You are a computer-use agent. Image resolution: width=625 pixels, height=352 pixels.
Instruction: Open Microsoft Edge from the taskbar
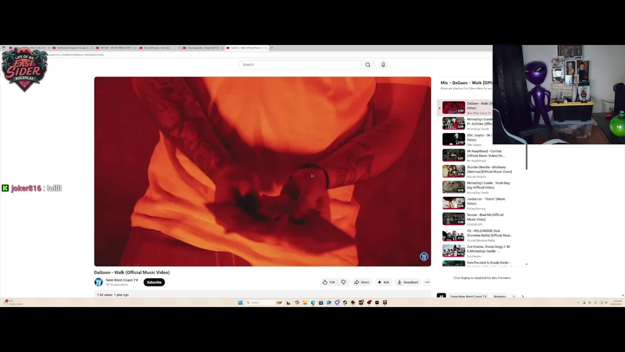click(x=313, y=303)
